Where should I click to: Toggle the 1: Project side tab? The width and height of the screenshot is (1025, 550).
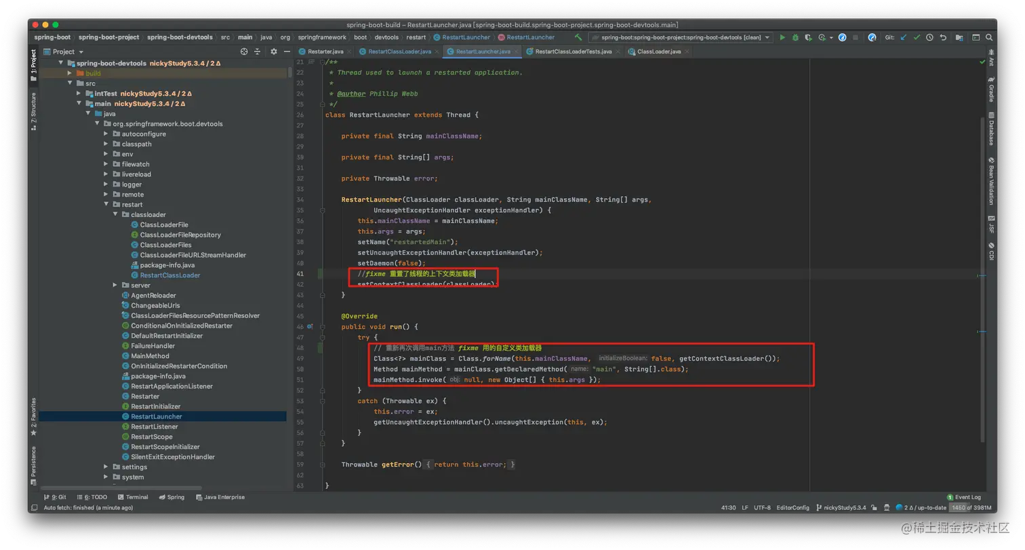(x=33, y=66)
